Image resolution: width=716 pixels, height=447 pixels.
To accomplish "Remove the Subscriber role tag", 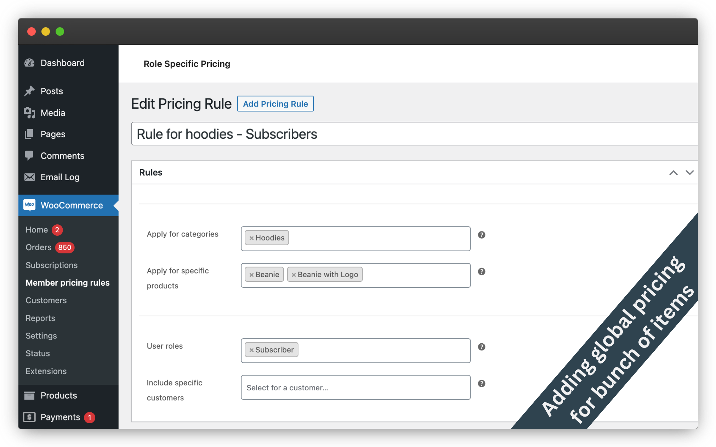I will pyautogui.click(x=251, y=350).
